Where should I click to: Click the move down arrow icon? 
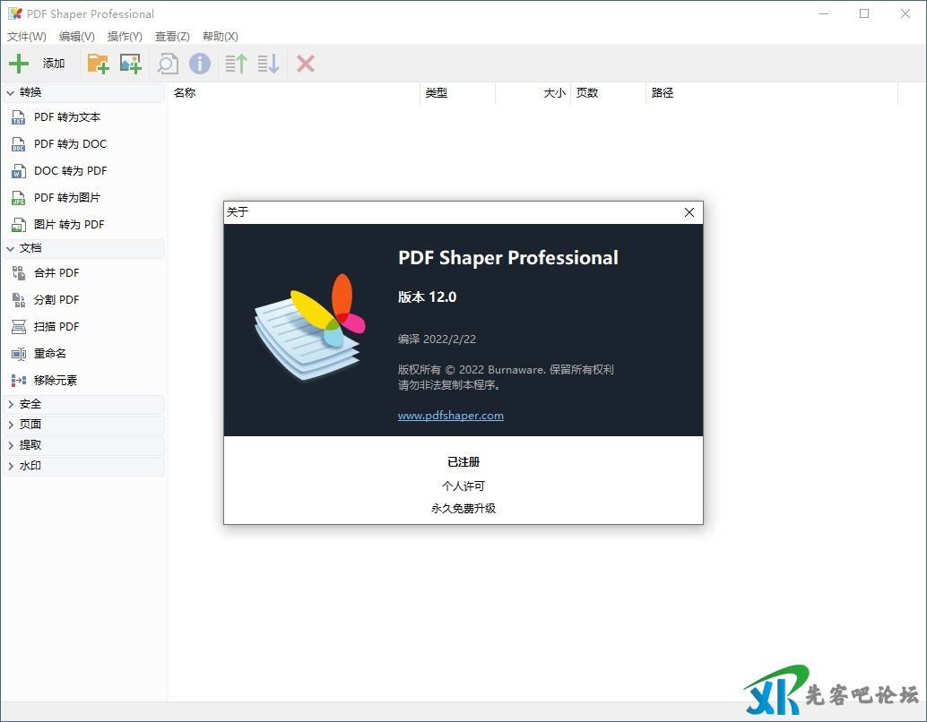(268, 64)
